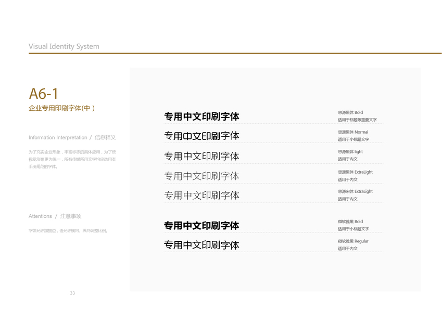Click the "微软雅黑 Regular" font label
Image resolution: width=442 pixels, height=312 pixels.
point(353,241)
